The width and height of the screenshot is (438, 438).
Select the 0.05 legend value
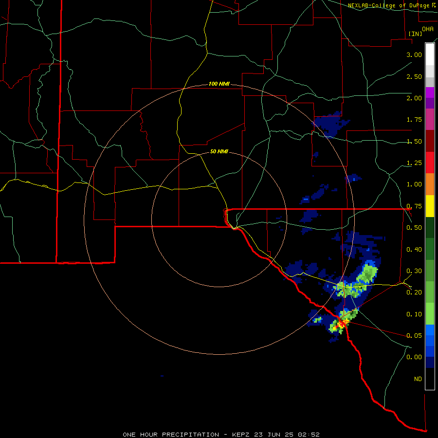click(x=414, y=335)
